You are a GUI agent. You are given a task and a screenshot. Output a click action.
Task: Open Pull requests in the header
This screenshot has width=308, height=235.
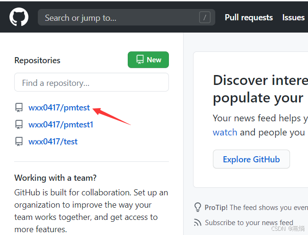tap(249, 17)
